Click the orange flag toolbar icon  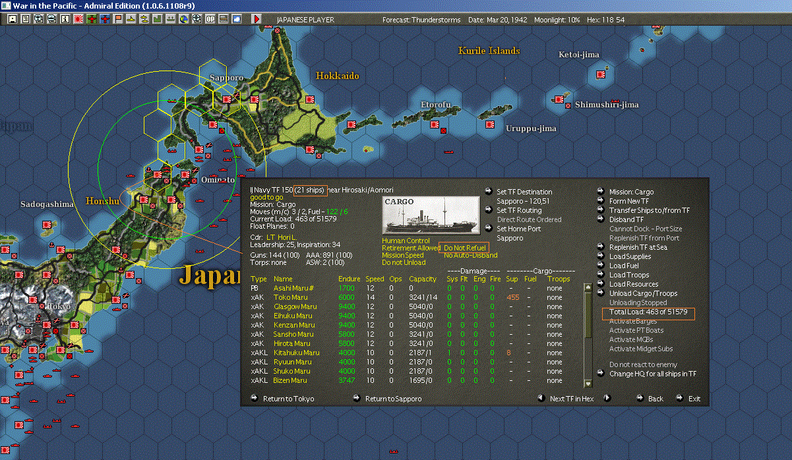click(x=117, y=19)
